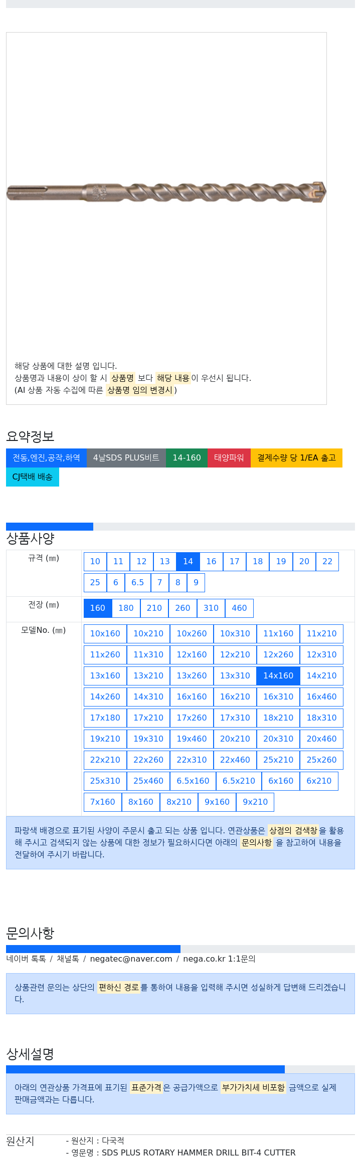
Task: Click the red 태양파워 brand tag
Action: (229, 458)
